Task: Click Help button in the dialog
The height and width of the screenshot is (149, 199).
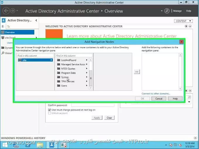Action: (x=175, y=98)
